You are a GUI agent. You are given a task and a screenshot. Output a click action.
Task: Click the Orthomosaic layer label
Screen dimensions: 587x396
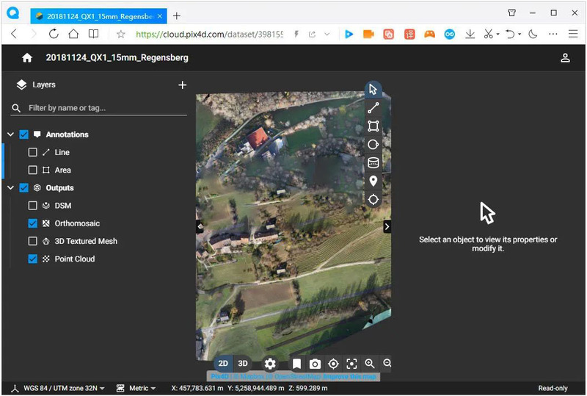[77, 223]
